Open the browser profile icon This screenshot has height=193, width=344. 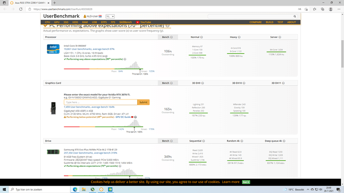tap(331, 9)
